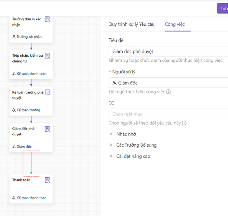Open the Người xử lý dropdown
The height and width of the screenshot is (216, 228).
pos(168,83)
